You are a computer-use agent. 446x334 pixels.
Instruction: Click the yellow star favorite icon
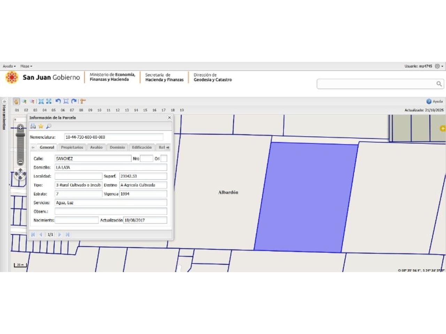click(x=41, y=126)
